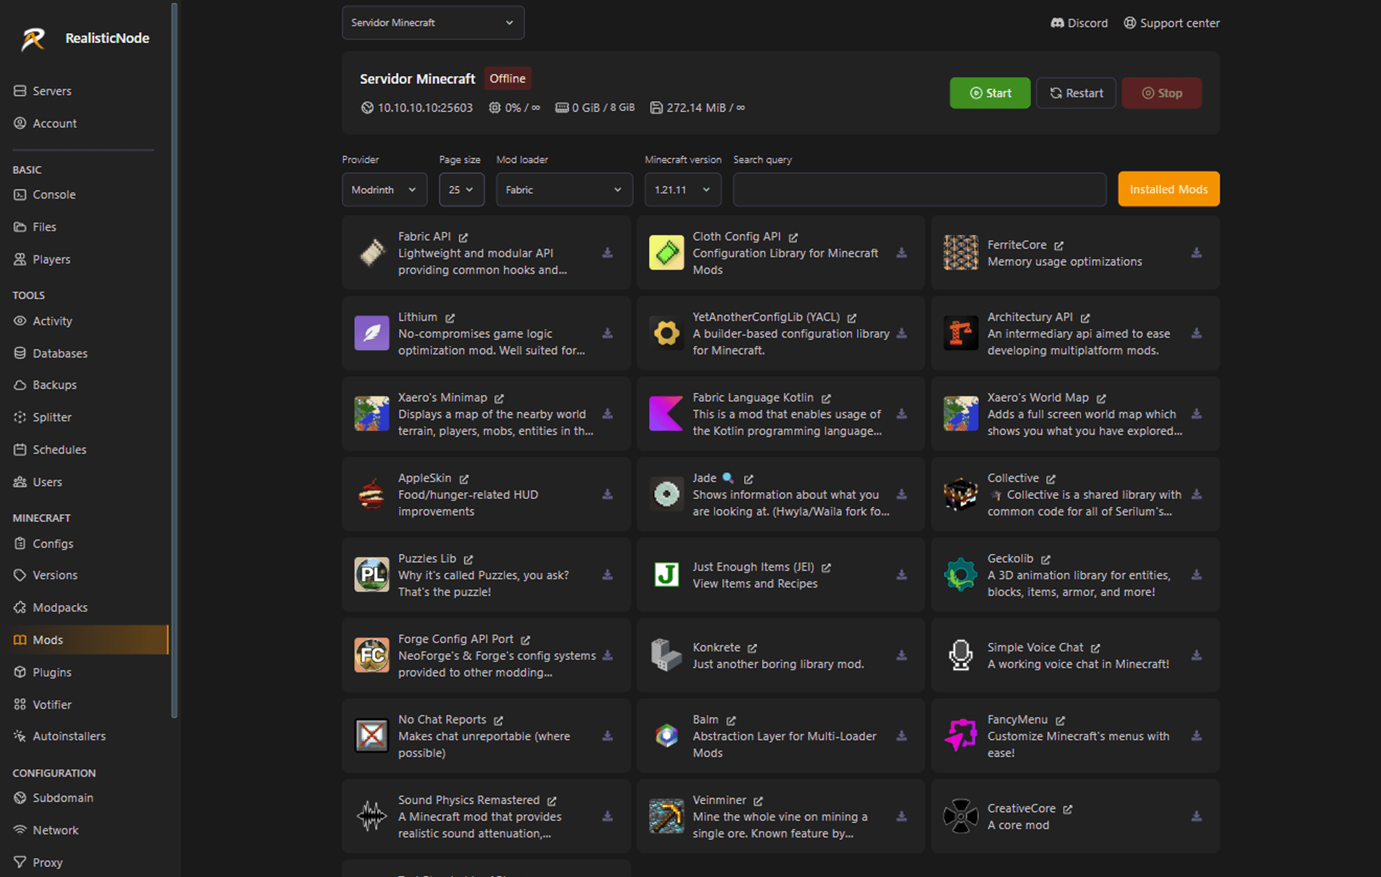Download the AppleSkin mod
The height and width of the screenshot is (877, 1381).
607,495
